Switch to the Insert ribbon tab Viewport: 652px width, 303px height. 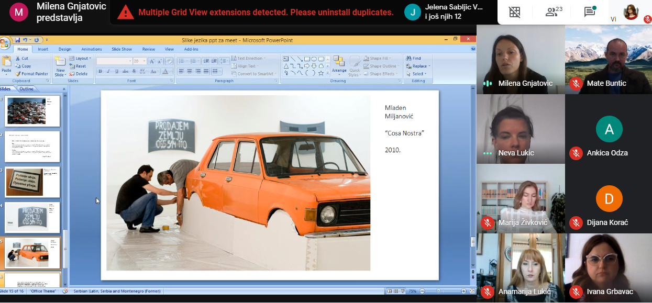pyautogui.click(x=43, y=49)
